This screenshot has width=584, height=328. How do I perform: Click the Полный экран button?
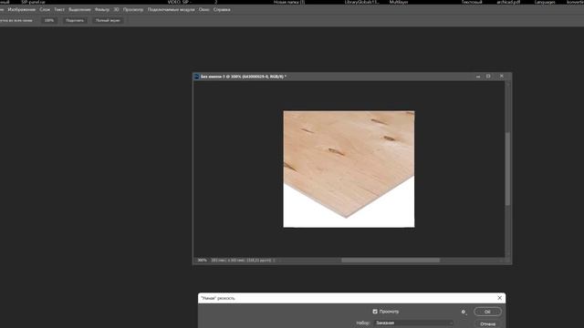108,20
